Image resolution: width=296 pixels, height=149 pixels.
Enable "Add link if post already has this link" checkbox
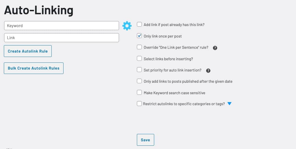pyautogui.click(x=139, y=24)
